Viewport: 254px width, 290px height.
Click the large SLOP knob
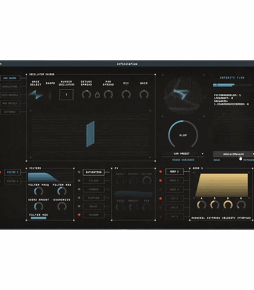[183, 135]
